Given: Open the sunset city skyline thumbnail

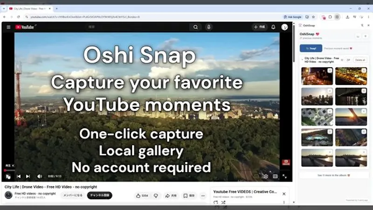Looking at the screenshot, I should tap(317, 97).
